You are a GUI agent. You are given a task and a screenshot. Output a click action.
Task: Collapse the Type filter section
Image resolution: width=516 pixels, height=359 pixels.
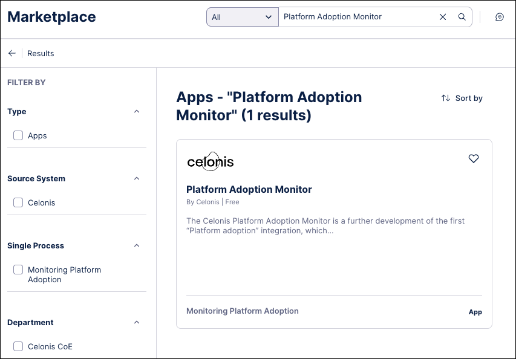137,112
